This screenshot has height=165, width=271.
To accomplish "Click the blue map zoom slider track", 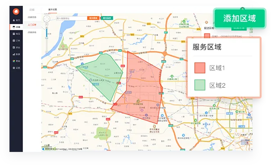I will 47,33.
